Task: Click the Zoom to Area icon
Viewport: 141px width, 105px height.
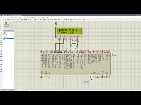Action: point(33,20)
